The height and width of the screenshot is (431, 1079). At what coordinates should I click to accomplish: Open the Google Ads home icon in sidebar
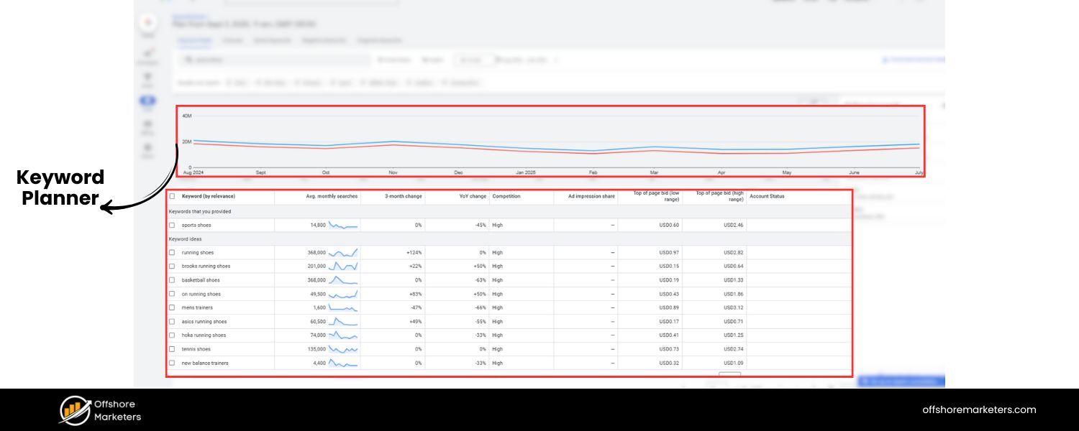click(x=147, y=24)
